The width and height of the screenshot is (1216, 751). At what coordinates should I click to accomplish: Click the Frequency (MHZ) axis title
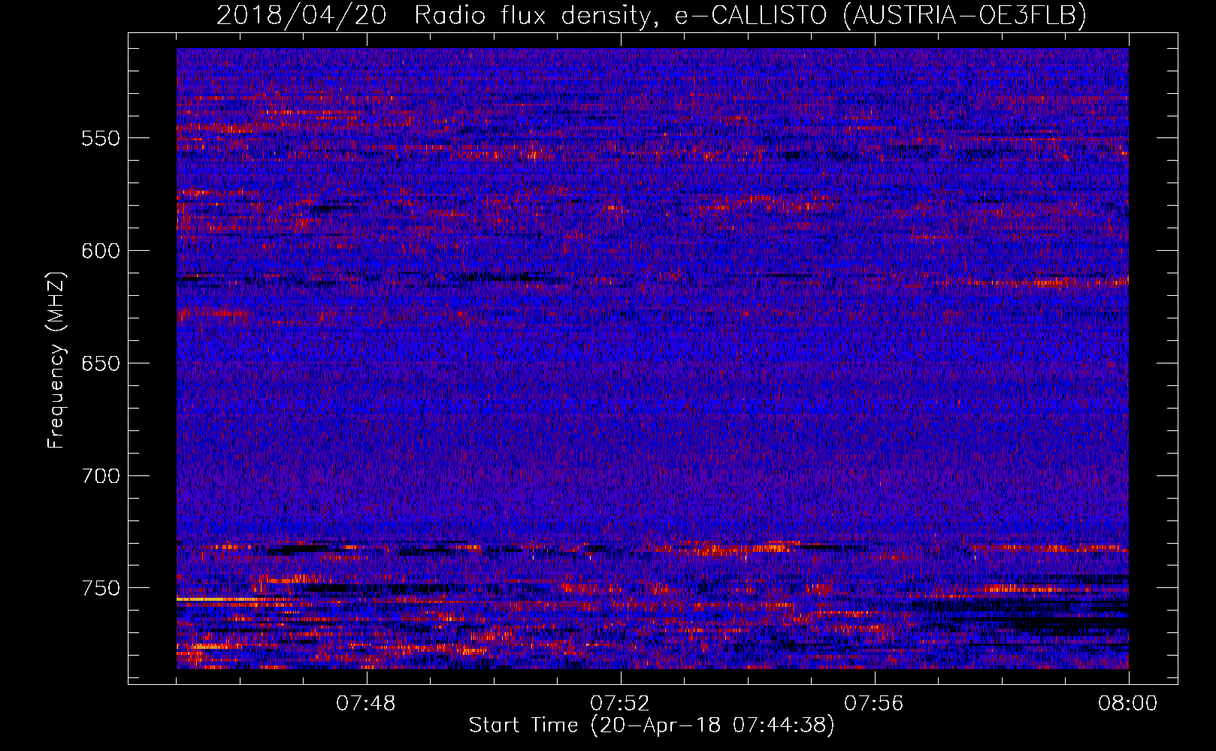point(56,360)
